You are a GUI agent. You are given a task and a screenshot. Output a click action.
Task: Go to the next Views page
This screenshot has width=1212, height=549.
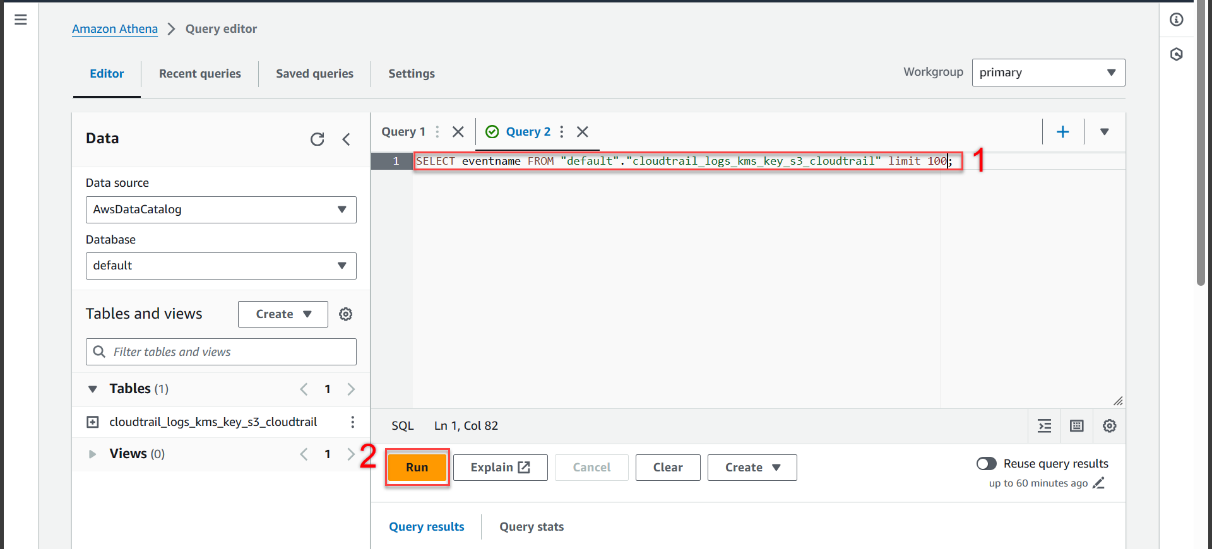point(351,454)
